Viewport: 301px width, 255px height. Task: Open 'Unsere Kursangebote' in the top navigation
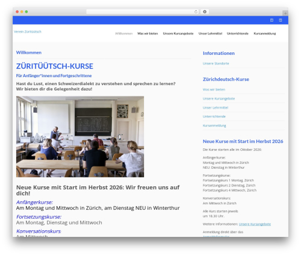[178, 34]
